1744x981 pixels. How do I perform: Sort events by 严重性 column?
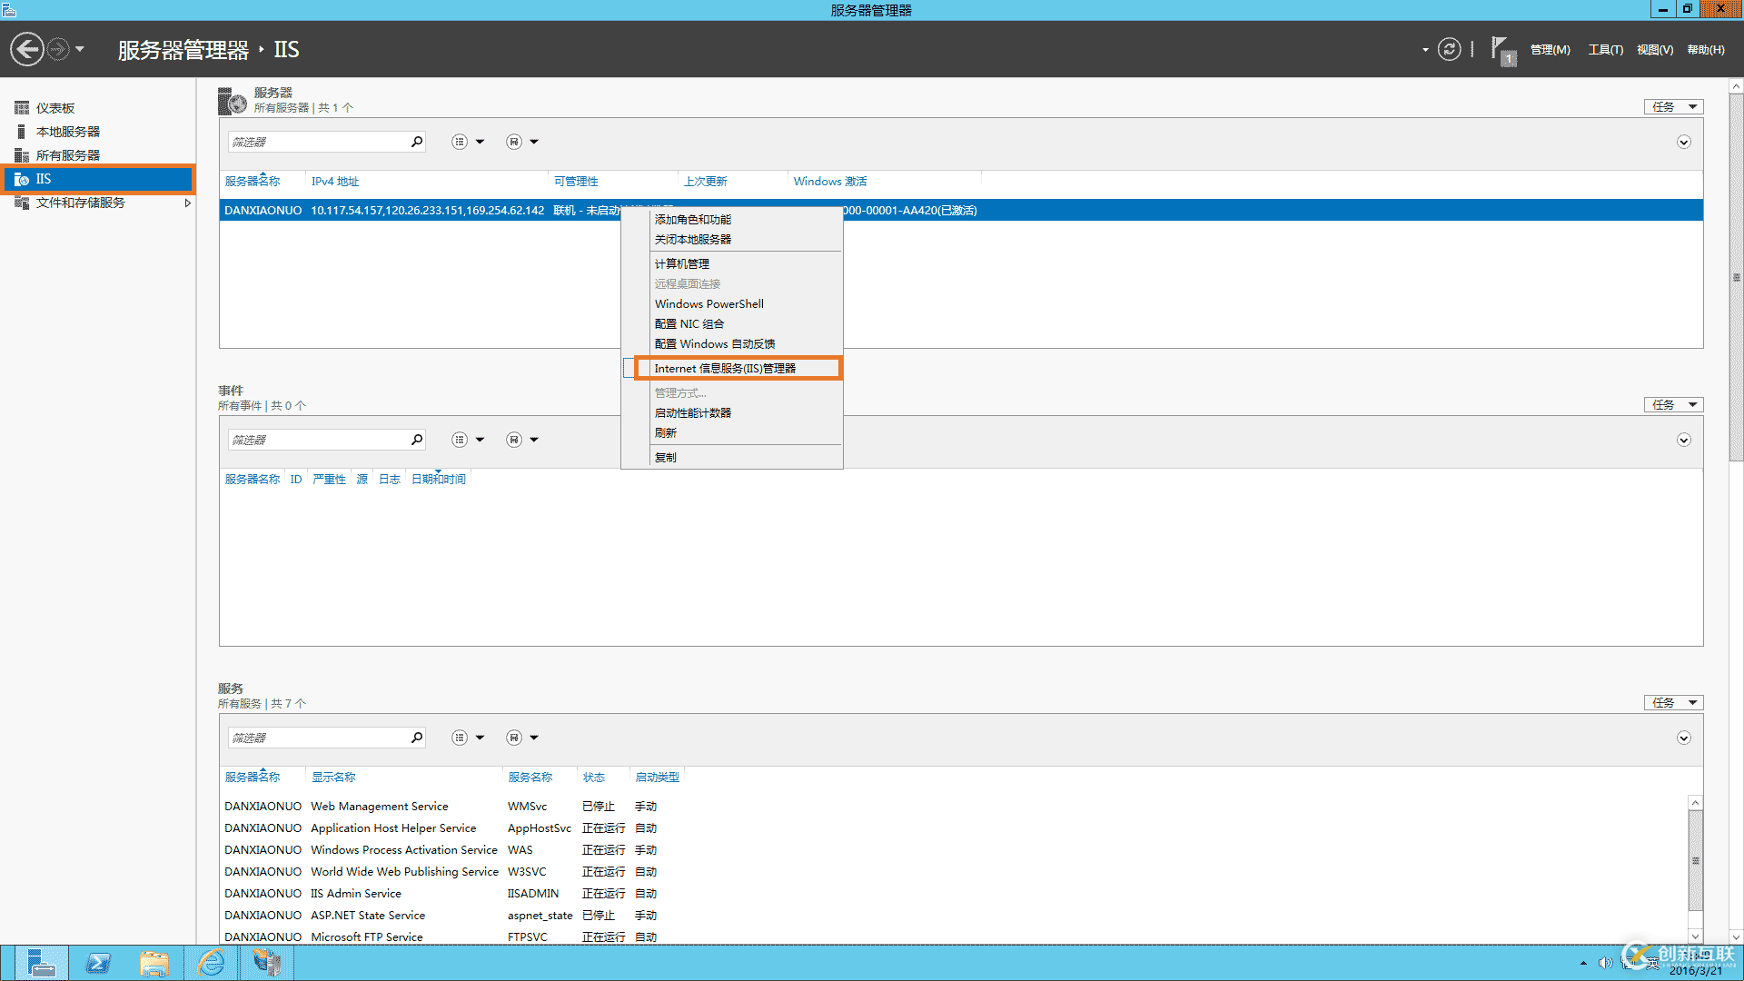click(329, 480)
